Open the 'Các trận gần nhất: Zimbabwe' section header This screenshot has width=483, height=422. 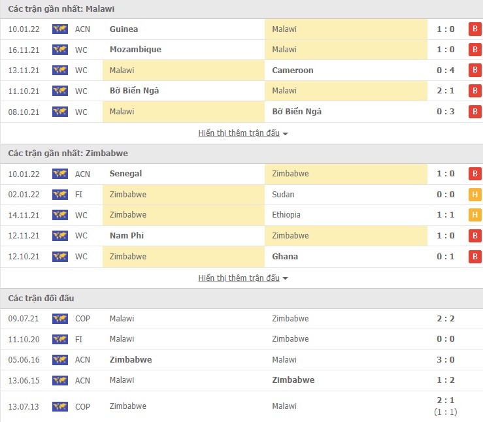pyautogui.click(x=68, y=153)
